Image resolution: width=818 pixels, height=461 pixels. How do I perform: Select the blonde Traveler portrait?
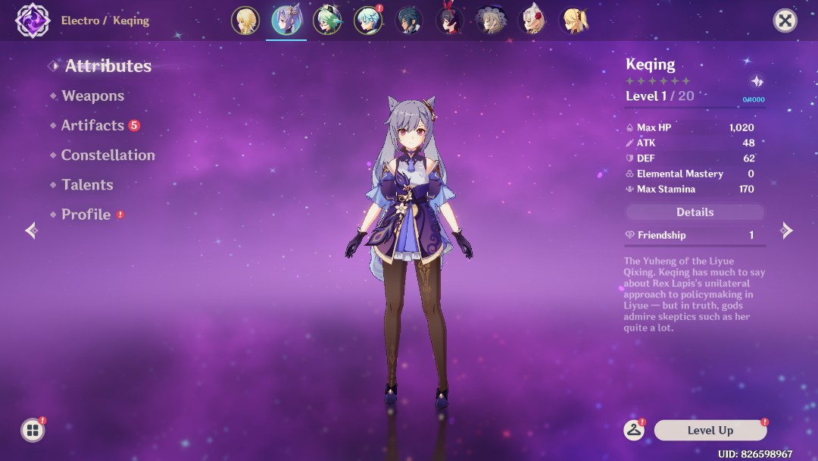pos(245,21)
